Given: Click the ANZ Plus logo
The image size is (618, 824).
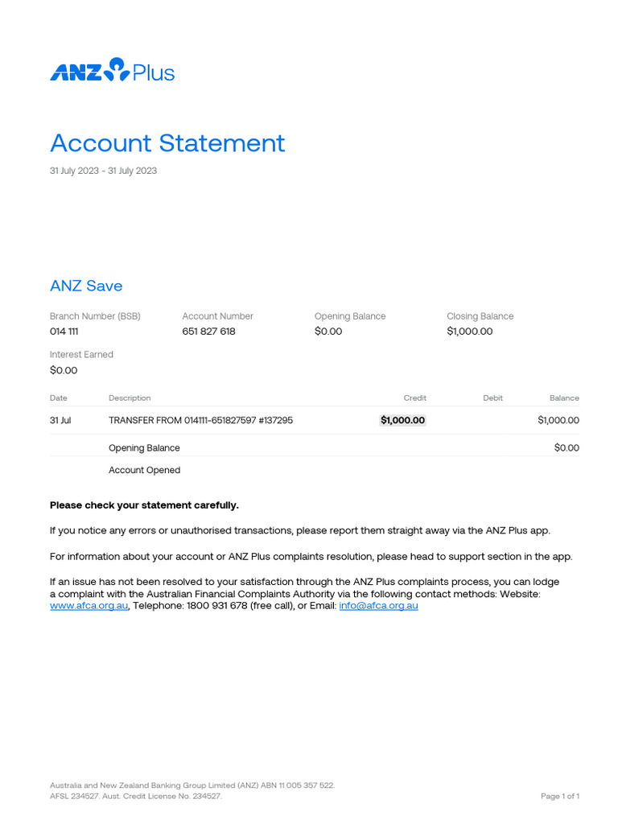Looking at the screenshot, I should point(112,71).
